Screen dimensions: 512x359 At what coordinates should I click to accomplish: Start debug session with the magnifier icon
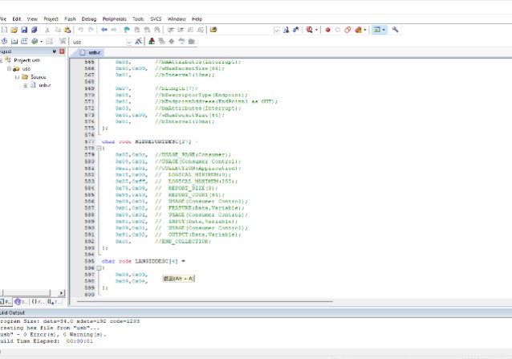[309, 30]
